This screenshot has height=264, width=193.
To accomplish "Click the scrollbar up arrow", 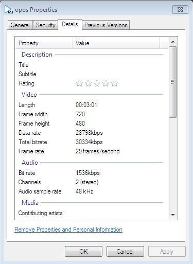I will (173, 42).
